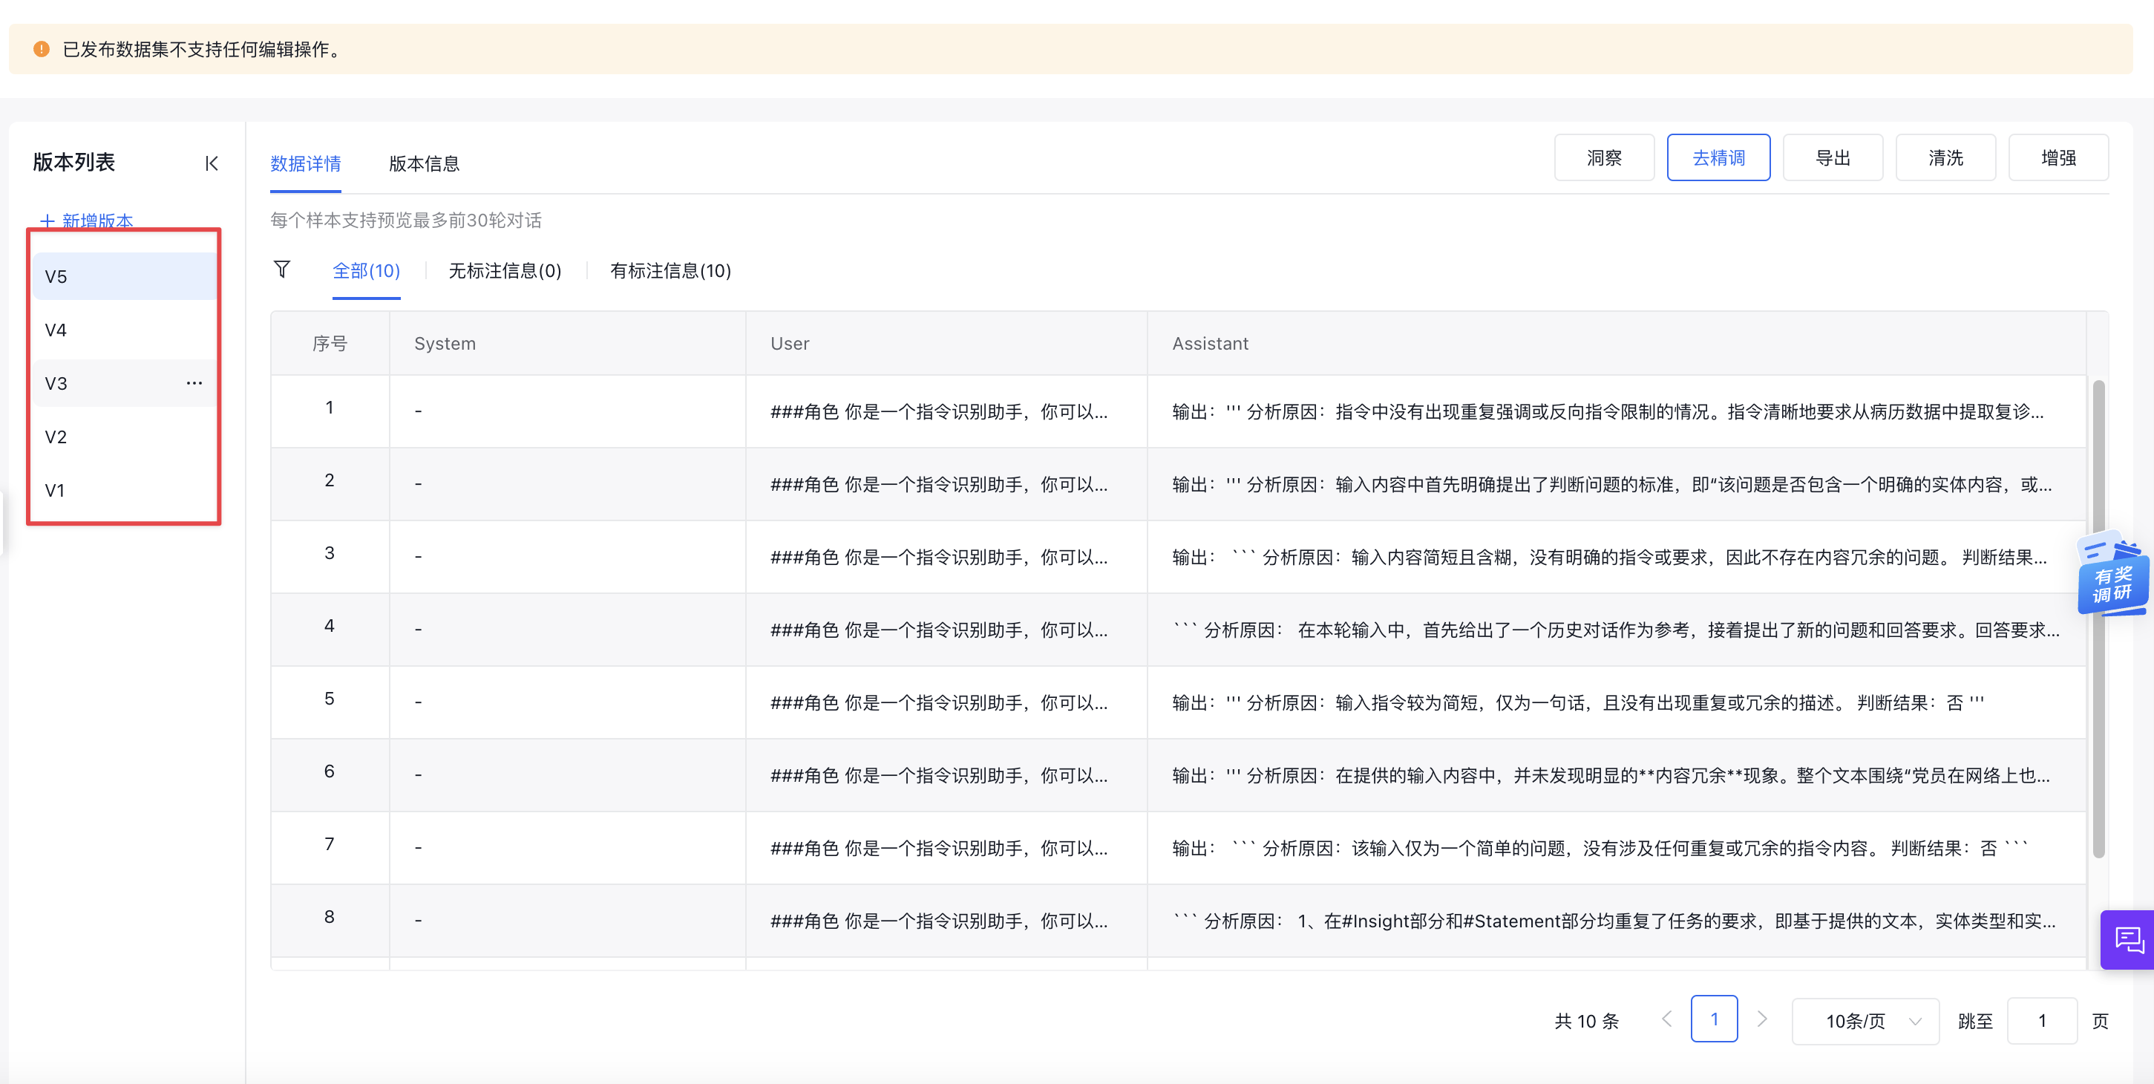Open row 8 Assistant text about #Insight部分
Screen dimensions: 2154x1084
[1614, 921]
